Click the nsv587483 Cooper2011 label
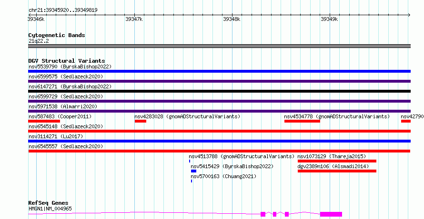The width and height of the screenshot is (424, 219). click(x=60, y=116)
